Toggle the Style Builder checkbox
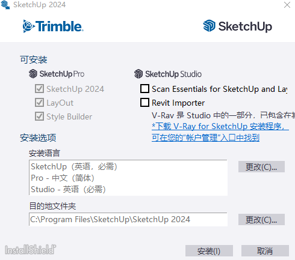Viewport: 295px width, 260px height. point(39,116)
